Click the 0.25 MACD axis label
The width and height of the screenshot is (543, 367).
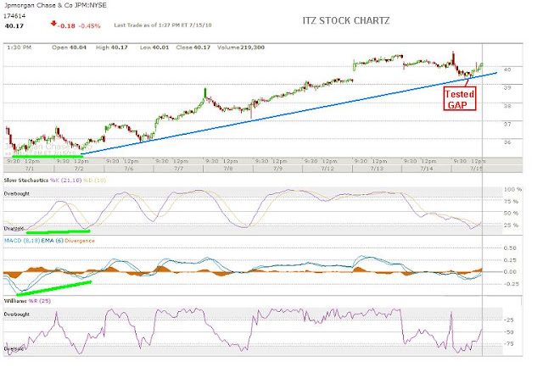pyautogui.click(x=510, y=260)
